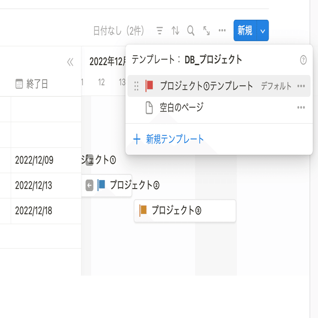Open プロジェクト③ timeline bar
Screen dimensions: 318x318
(185, 210)
